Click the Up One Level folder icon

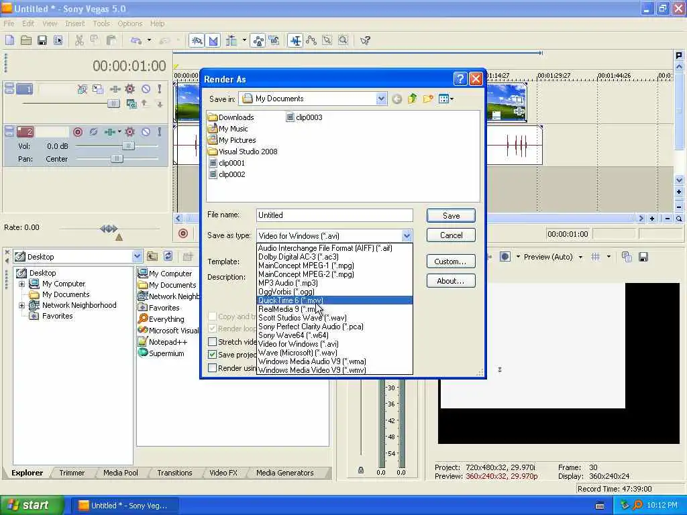413,99
